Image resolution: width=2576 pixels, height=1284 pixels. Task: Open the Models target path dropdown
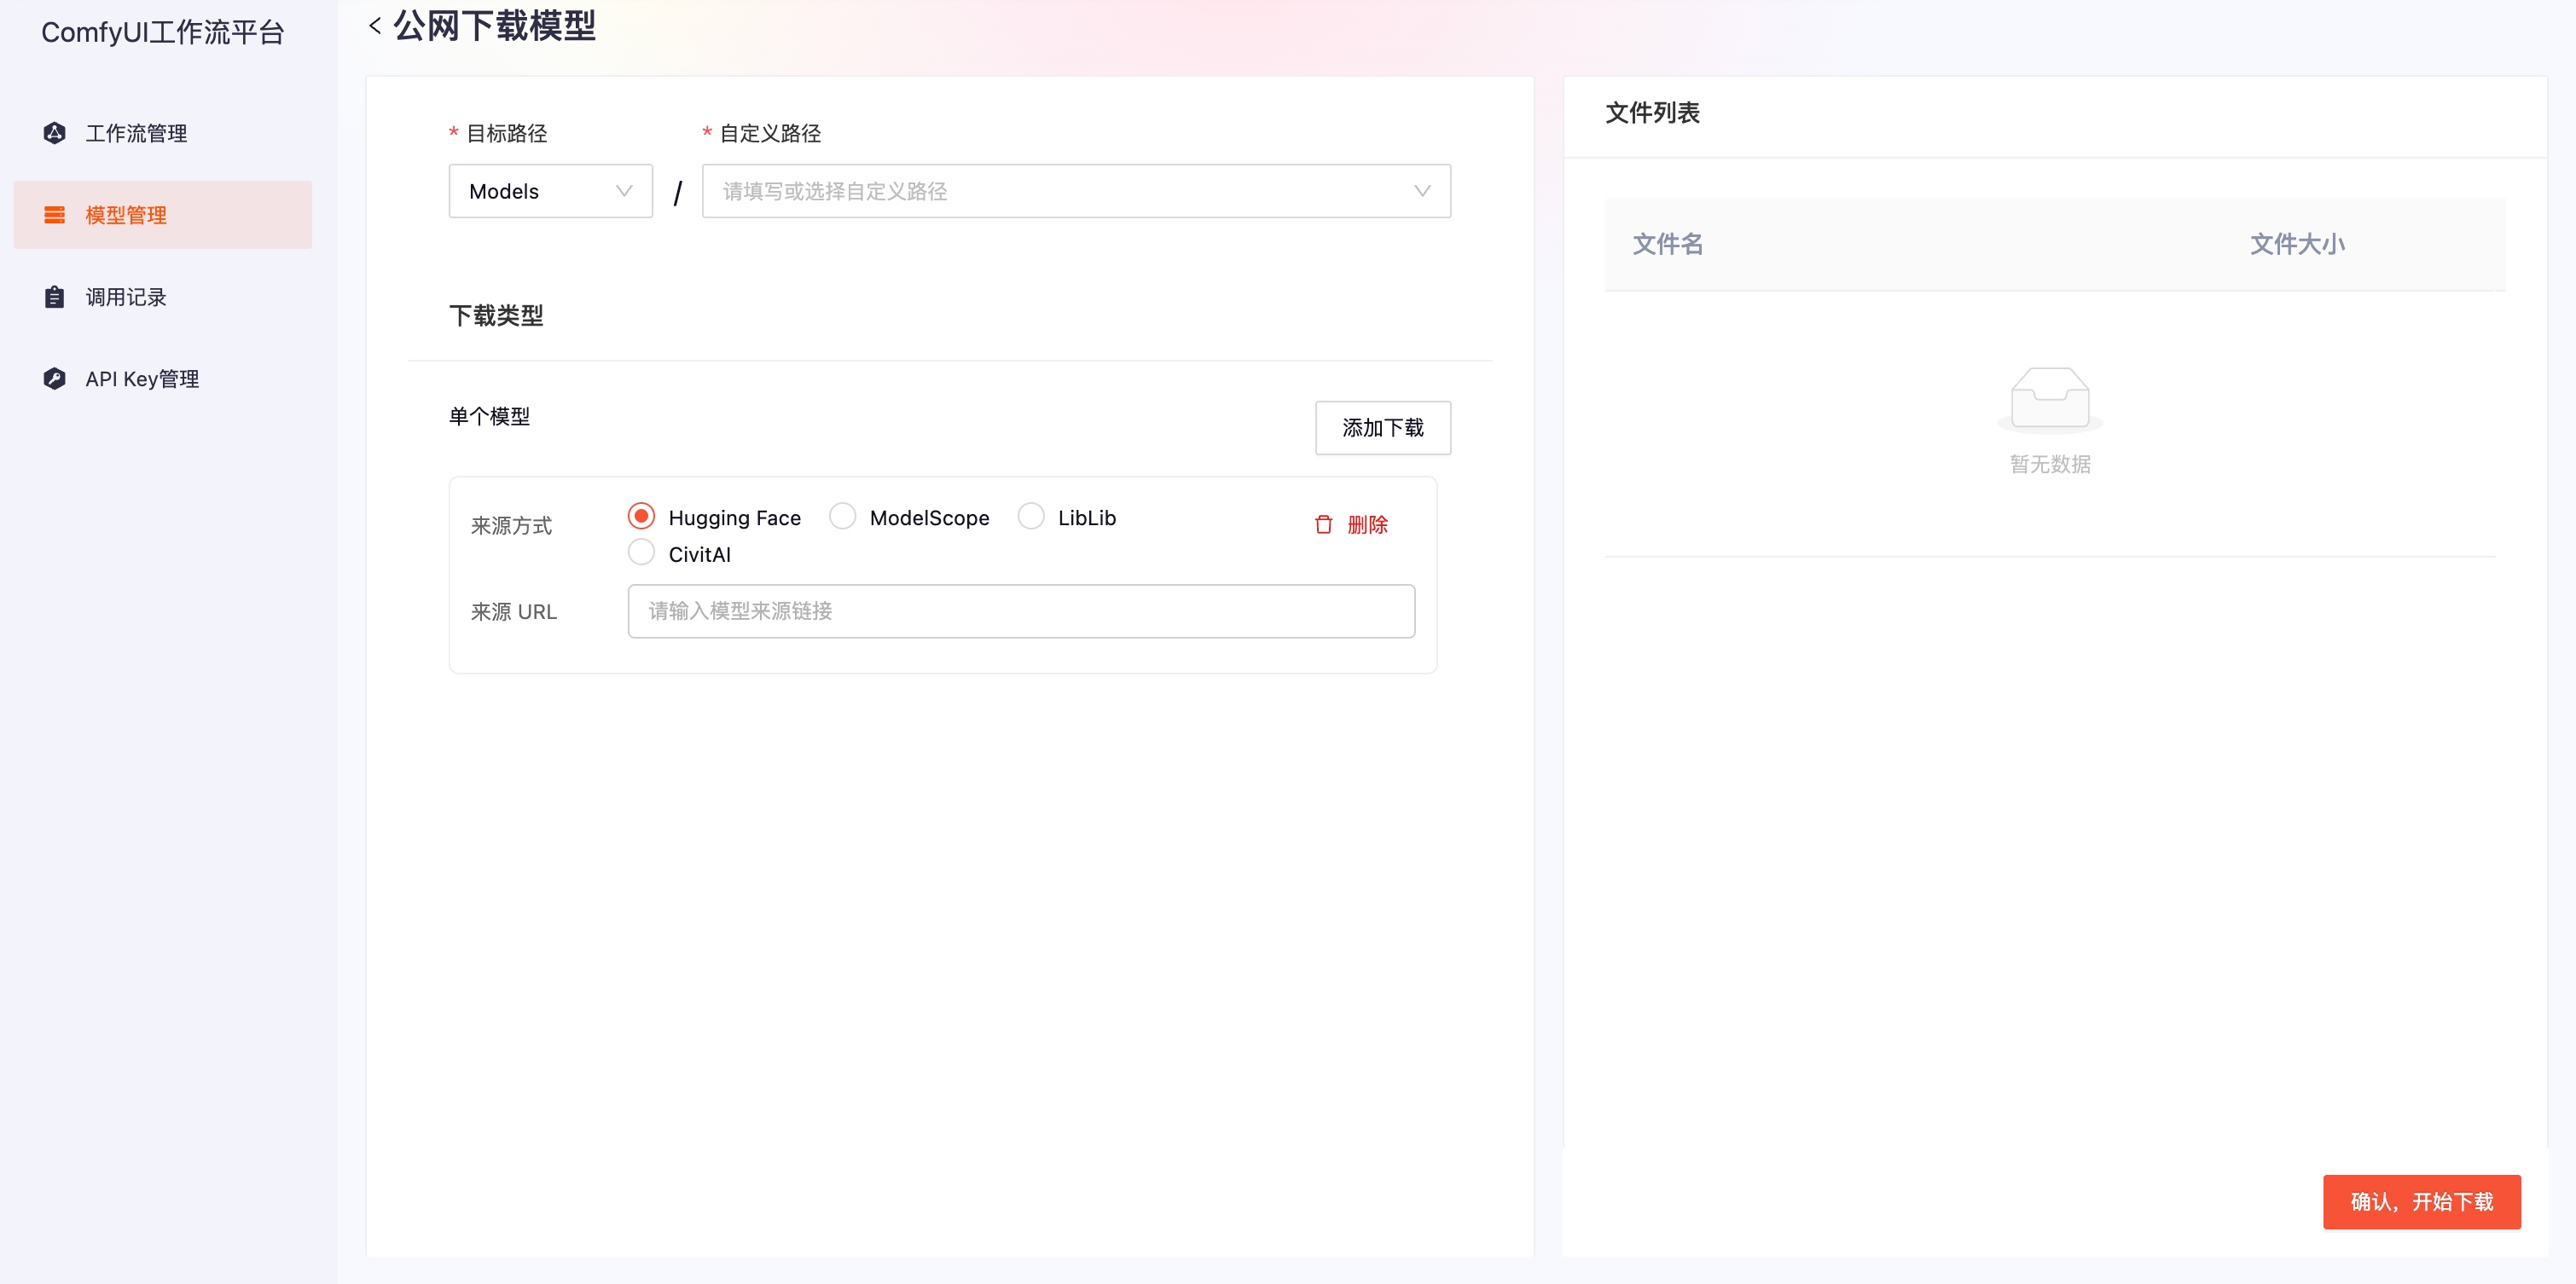click(x=550, y=191)
